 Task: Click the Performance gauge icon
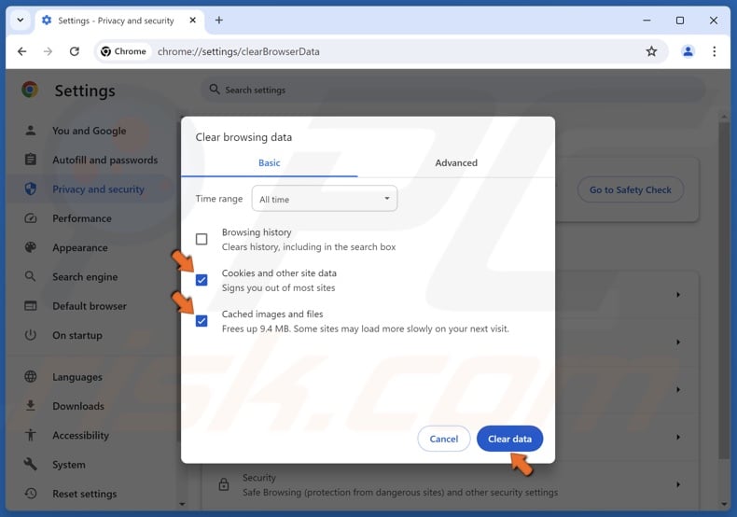pyautogui.click(x=31, y=218)
